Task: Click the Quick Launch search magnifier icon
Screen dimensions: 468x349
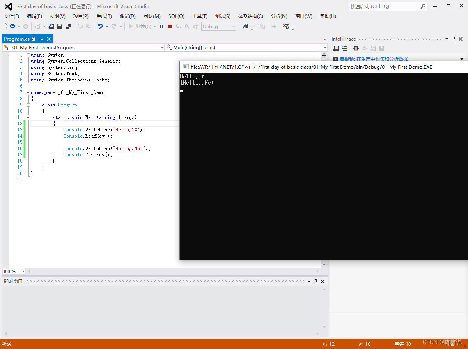Action: click(x=423, y=6)
